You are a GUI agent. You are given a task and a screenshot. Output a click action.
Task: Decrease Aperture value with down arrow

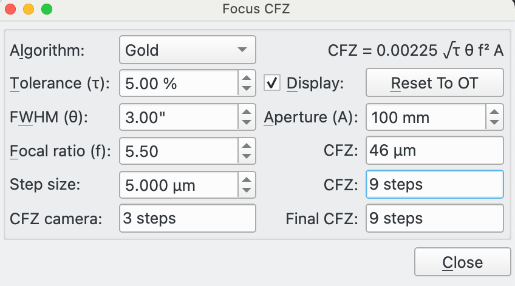[x=495, y=122]
